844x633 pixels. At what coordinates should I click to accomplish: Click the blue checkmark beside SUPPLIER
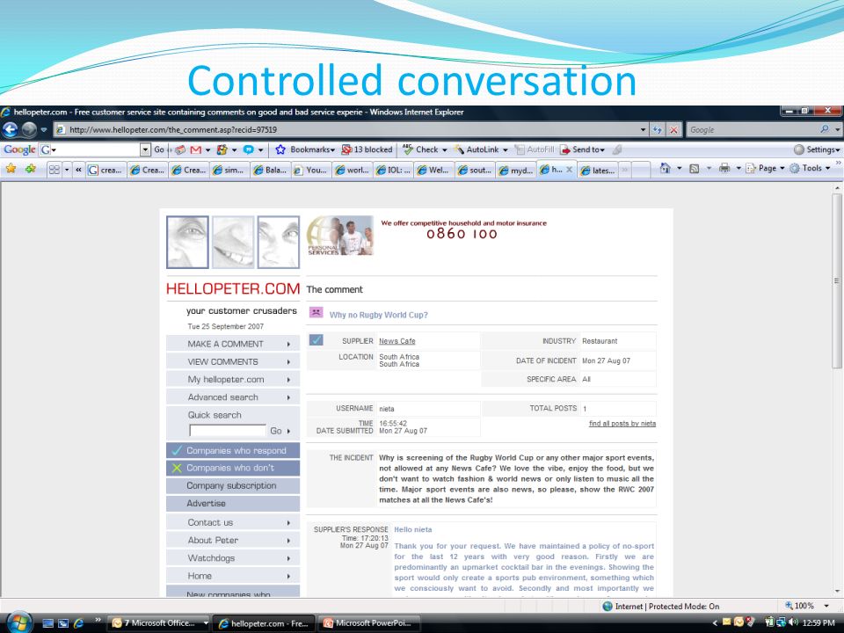316,340
